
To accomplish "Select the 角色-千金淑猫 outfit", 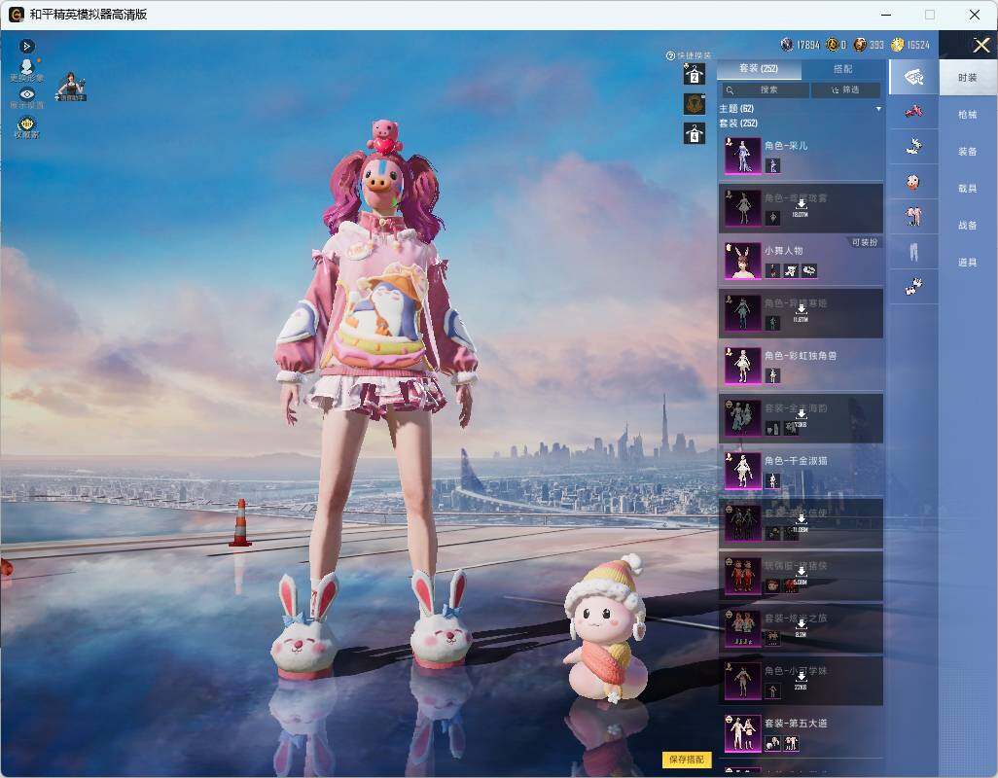I will [801, 471].
